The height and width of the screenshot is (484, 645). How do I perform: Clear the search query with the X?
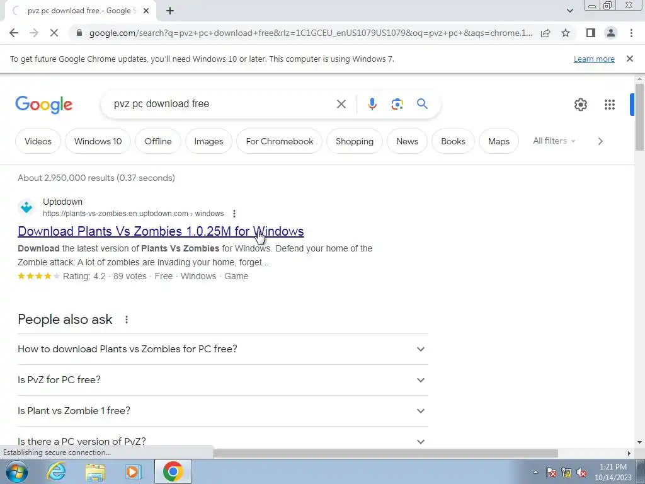(341, 104)
